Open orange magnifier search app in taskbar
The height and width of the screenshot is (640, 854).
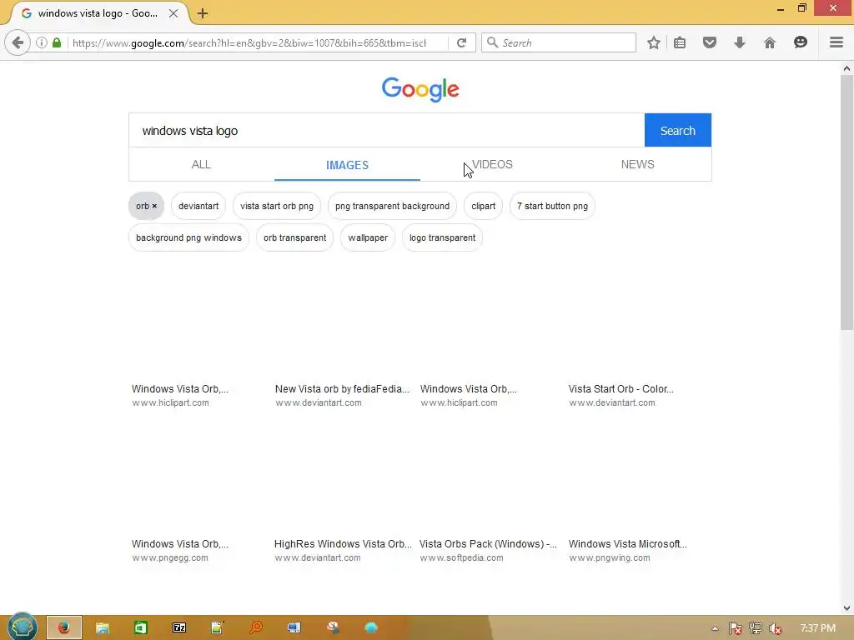(255, 627)
